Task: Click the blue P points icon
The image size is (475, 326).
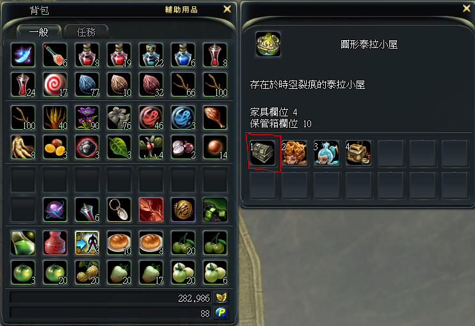Action: point(221,313)
